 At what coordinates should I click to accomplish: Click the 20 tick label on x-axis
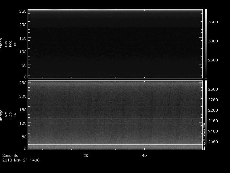tap(86, 156)
